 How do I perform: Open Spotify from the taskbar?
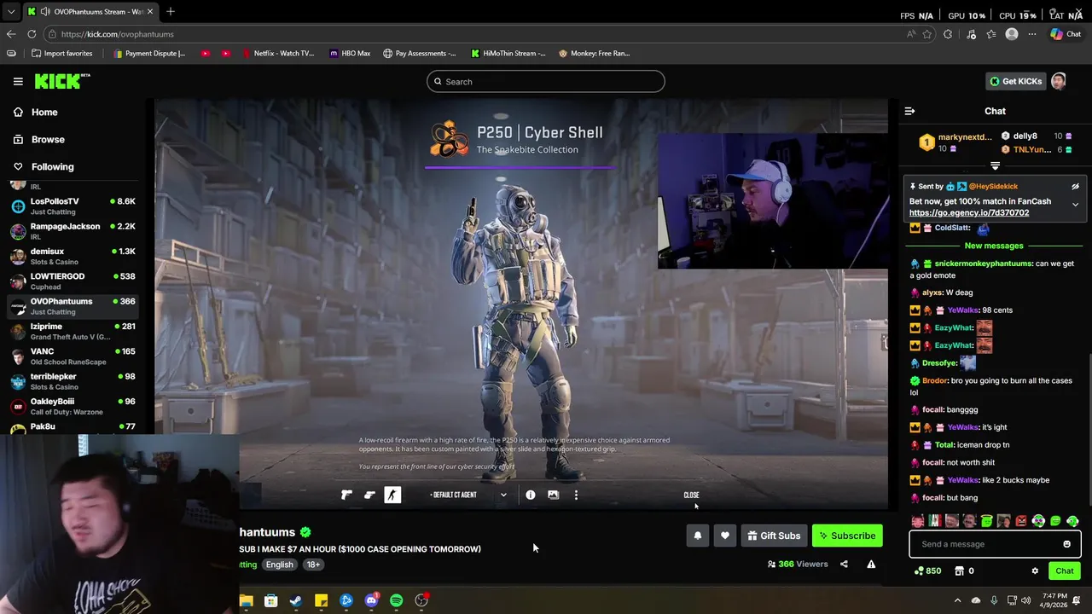tap(396, 600)
